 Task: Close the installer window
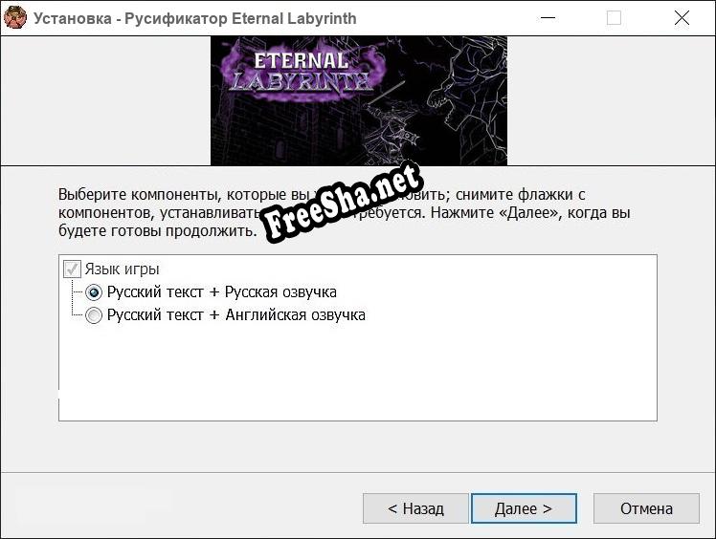682,18
